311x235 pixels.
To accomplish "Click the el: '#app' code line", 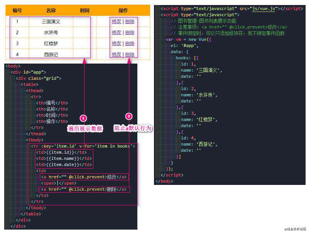I will (x=184, y=45).
